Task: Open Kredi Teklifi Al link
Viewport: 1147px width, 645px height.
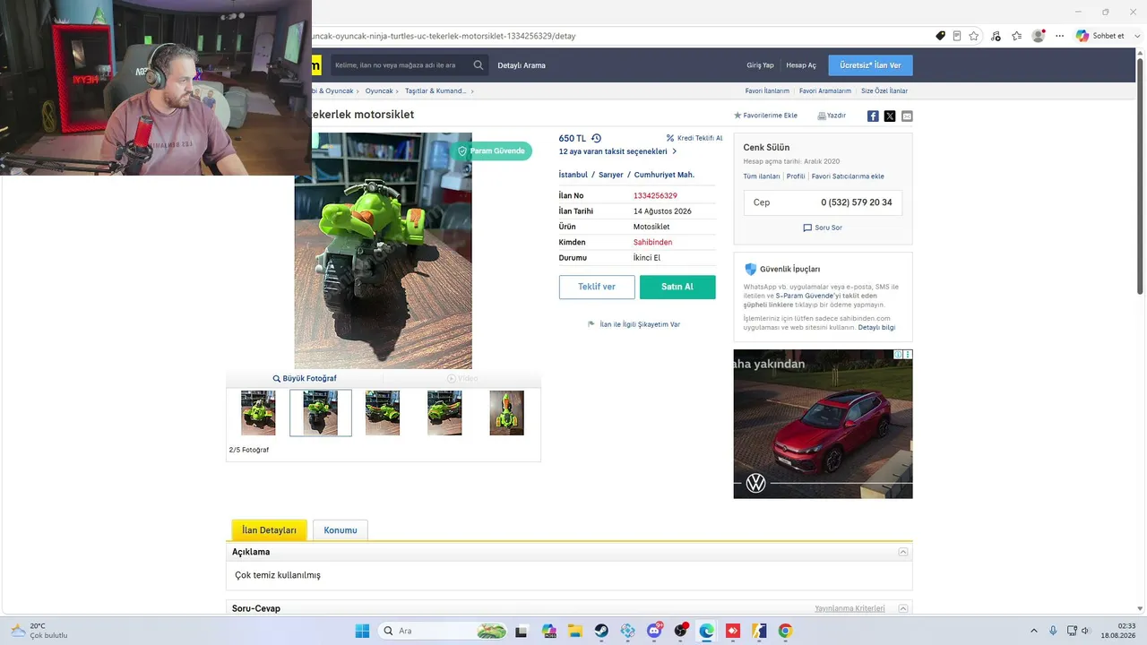Action: (694, 138)
